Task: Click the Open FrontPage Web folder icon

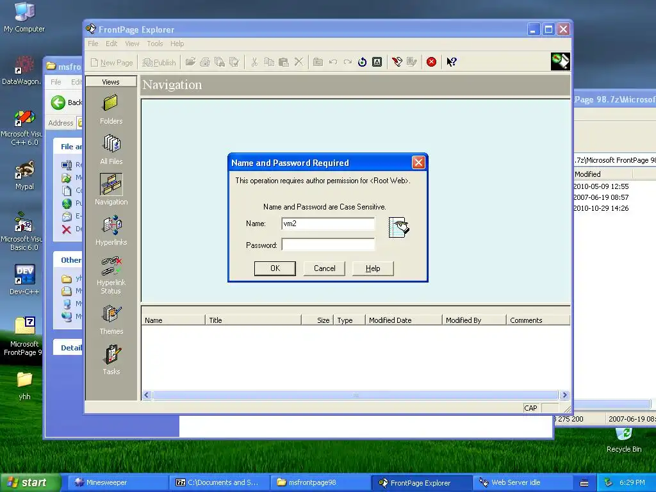Action: coord(190,62)
